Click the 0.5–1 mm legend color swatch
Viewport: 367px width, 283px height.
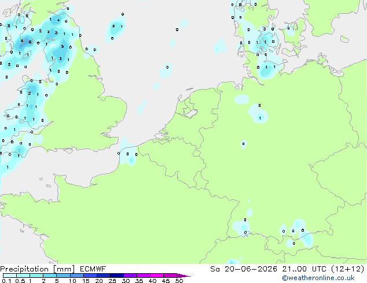pos(23,275)
